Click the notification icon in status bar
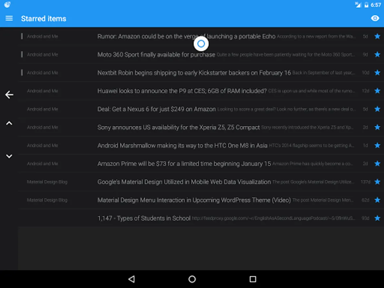The height and width of the screenshot is (288, 384). point(7,4)
